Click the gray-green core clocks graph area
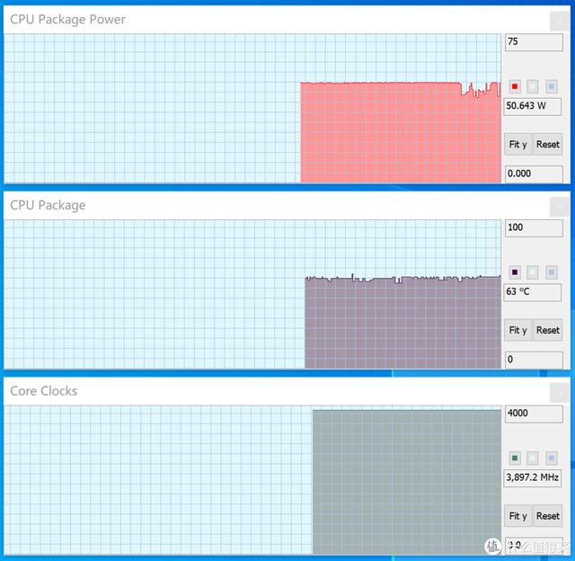Screen dimensions: 575x561 [407, 482]
